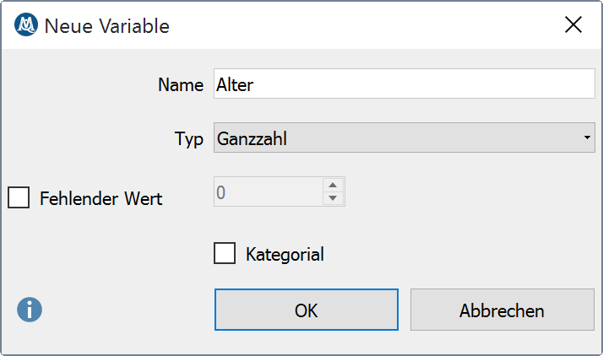Click the Fehlender Wert label text
Image resolution: width=603 pixels, height=356 pixels.
[101, 198]
